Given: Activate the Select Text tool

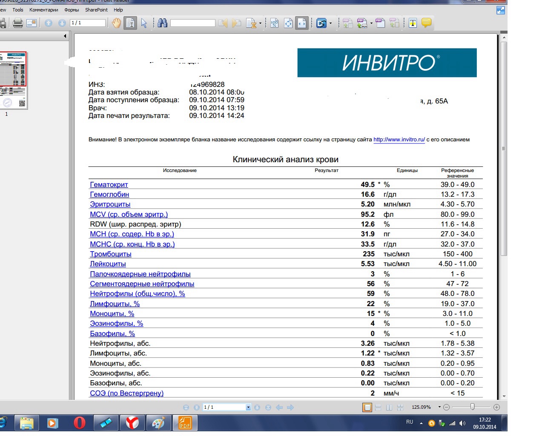Looking at the screenshot, I should pyautogui.click(x=130, y=23).
